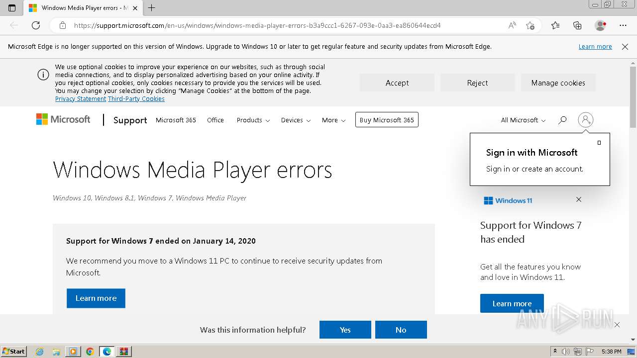Reject optional cookies
Image resolution: width=637 pixels, height=358 pixels.
478,83
